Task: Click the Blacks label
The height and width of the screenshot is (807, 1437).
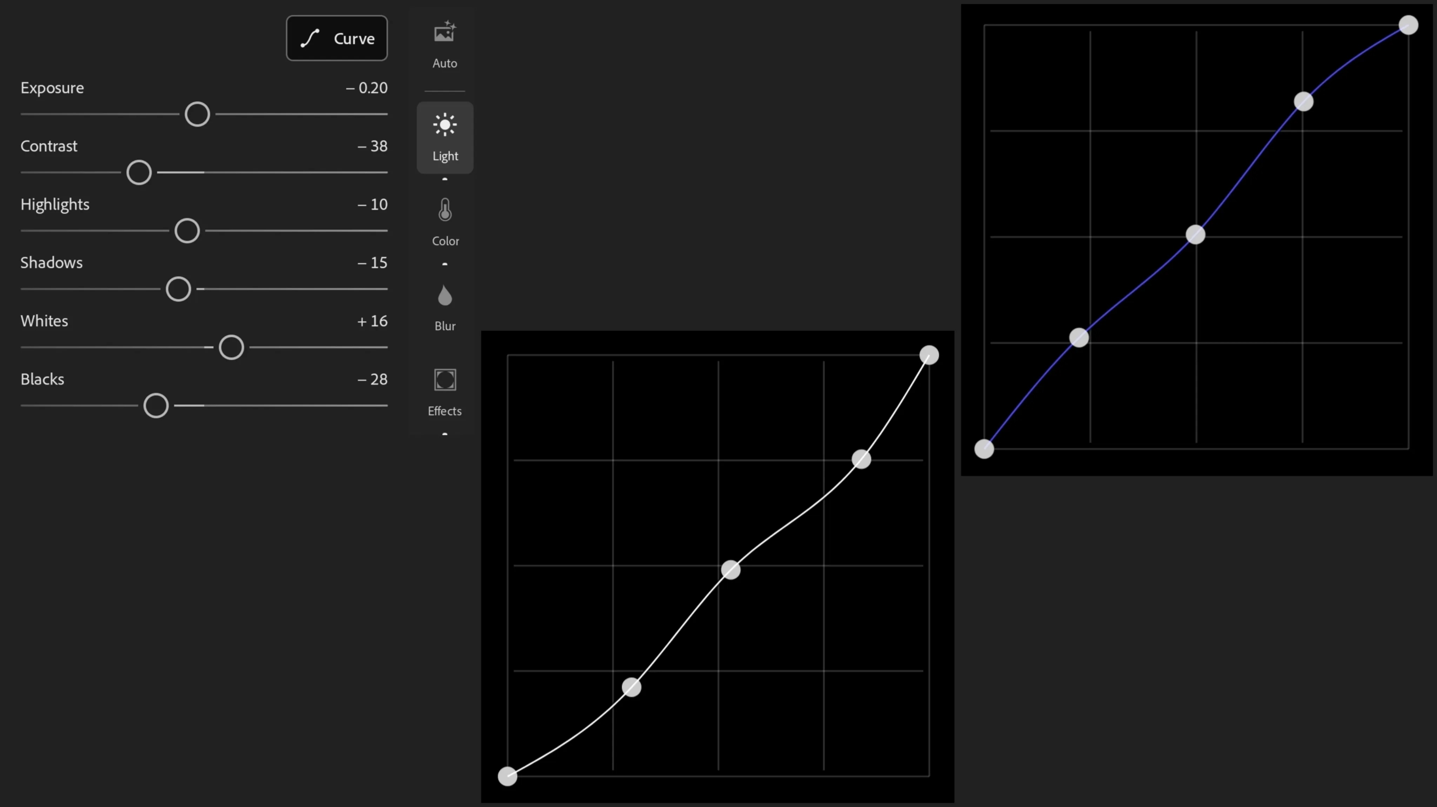Action: tap(42, 380)
